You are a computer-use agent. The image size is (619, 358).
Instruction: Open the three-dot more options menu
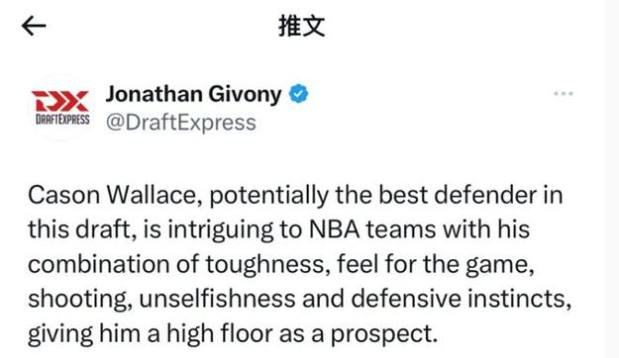pyautogui.click(x=563, y=93)
